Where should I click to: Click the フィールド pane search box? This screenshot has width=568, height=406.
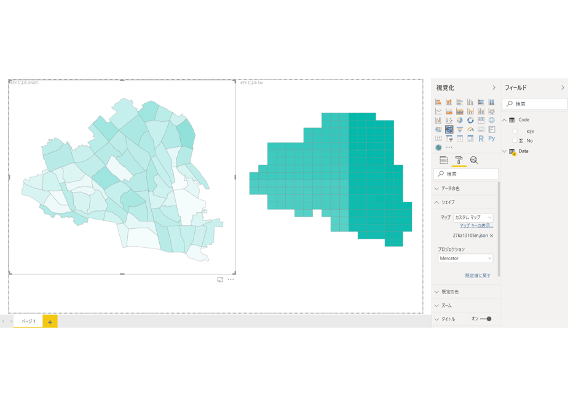tap(534, 104)
